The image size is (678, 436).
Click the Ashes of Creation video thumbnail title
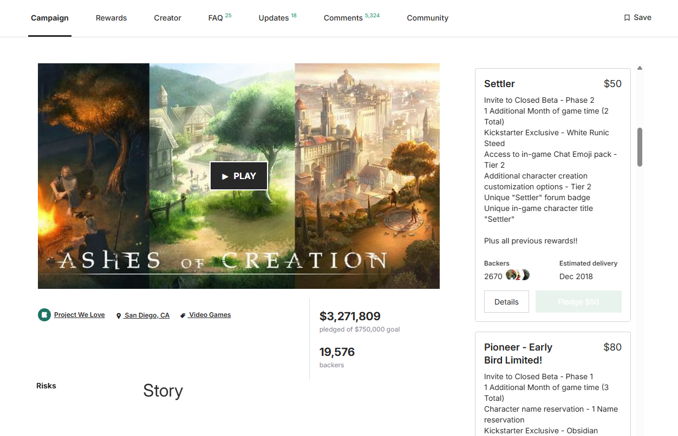point(223,261)
